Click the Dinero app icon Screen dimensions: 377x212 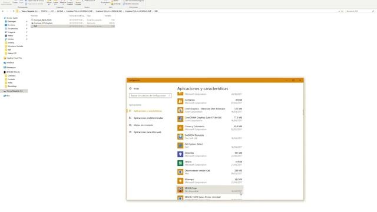pos(180,163)
